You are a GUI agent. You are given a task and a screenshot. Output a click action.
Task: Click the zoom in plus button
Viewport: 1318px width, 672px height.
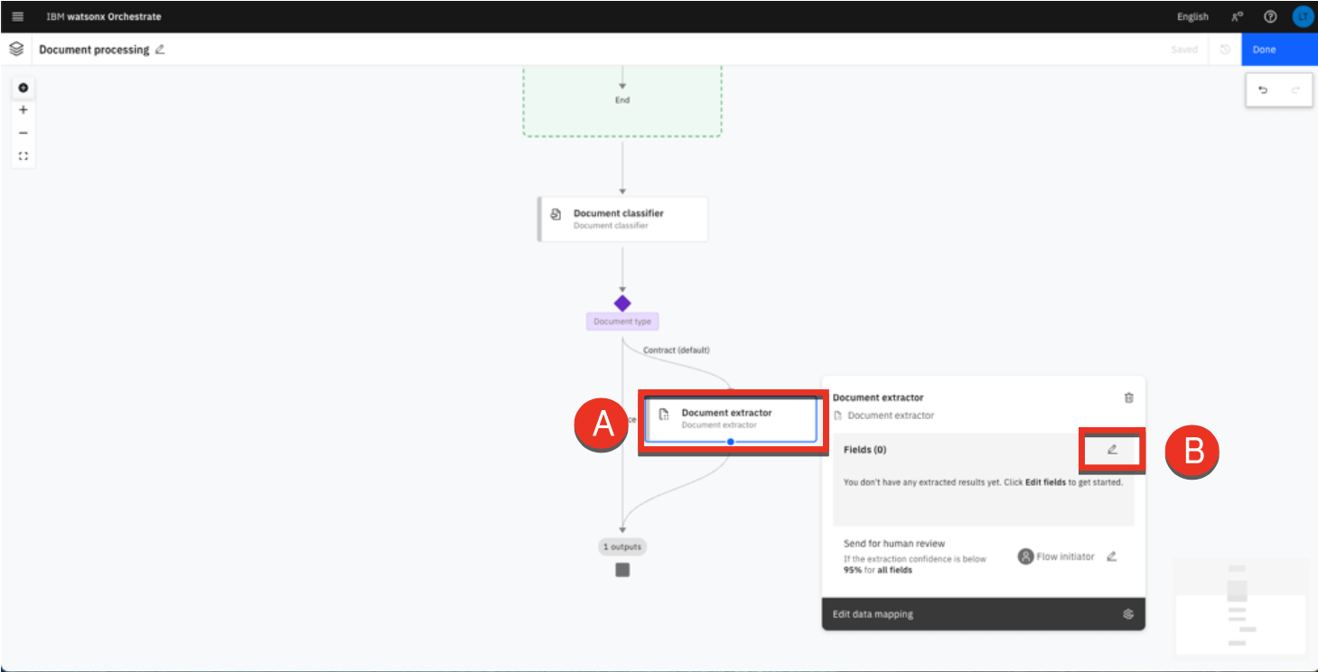(23, 110)
